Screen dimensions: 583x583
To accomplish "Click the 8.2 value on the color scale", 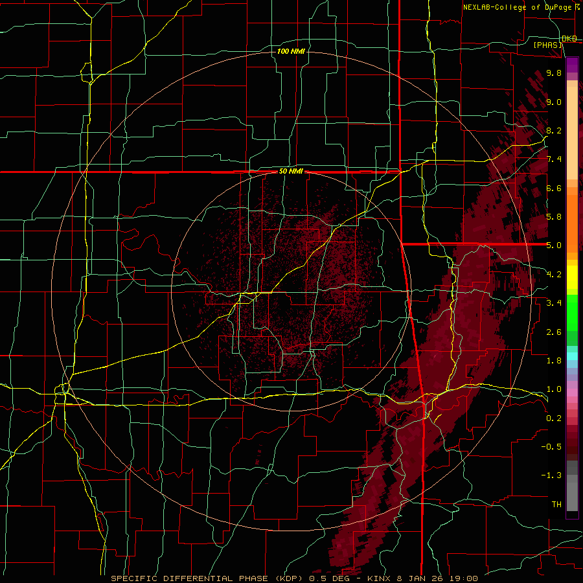I will coord(554,130).
